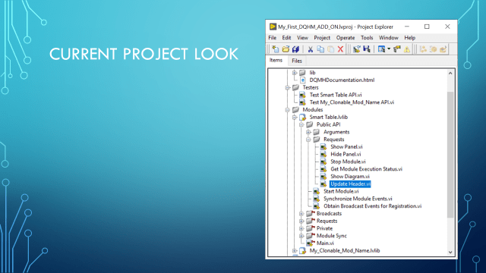
Task: Expand My_Clonable_Mod_Name.lvlib library
Action: [x=295, y=251]
